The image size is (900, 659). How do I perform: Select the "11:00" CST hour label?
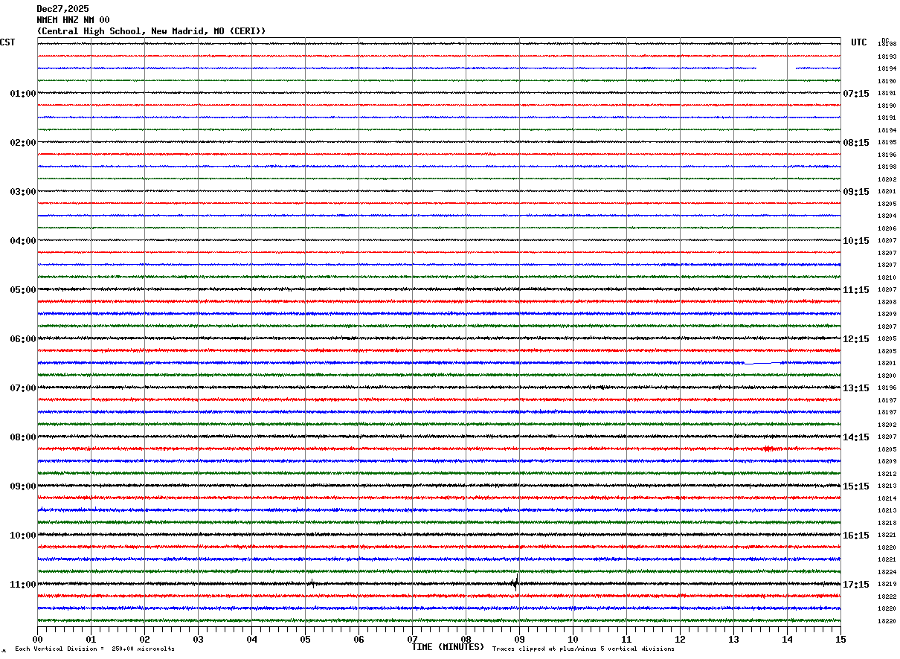[x=23, y=585]
